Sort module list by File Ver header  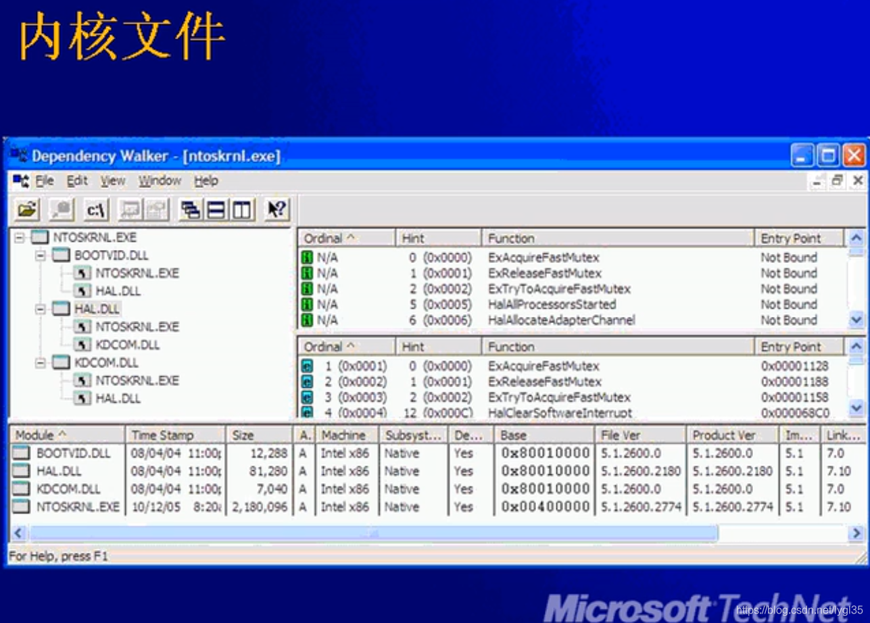(640, 435)
